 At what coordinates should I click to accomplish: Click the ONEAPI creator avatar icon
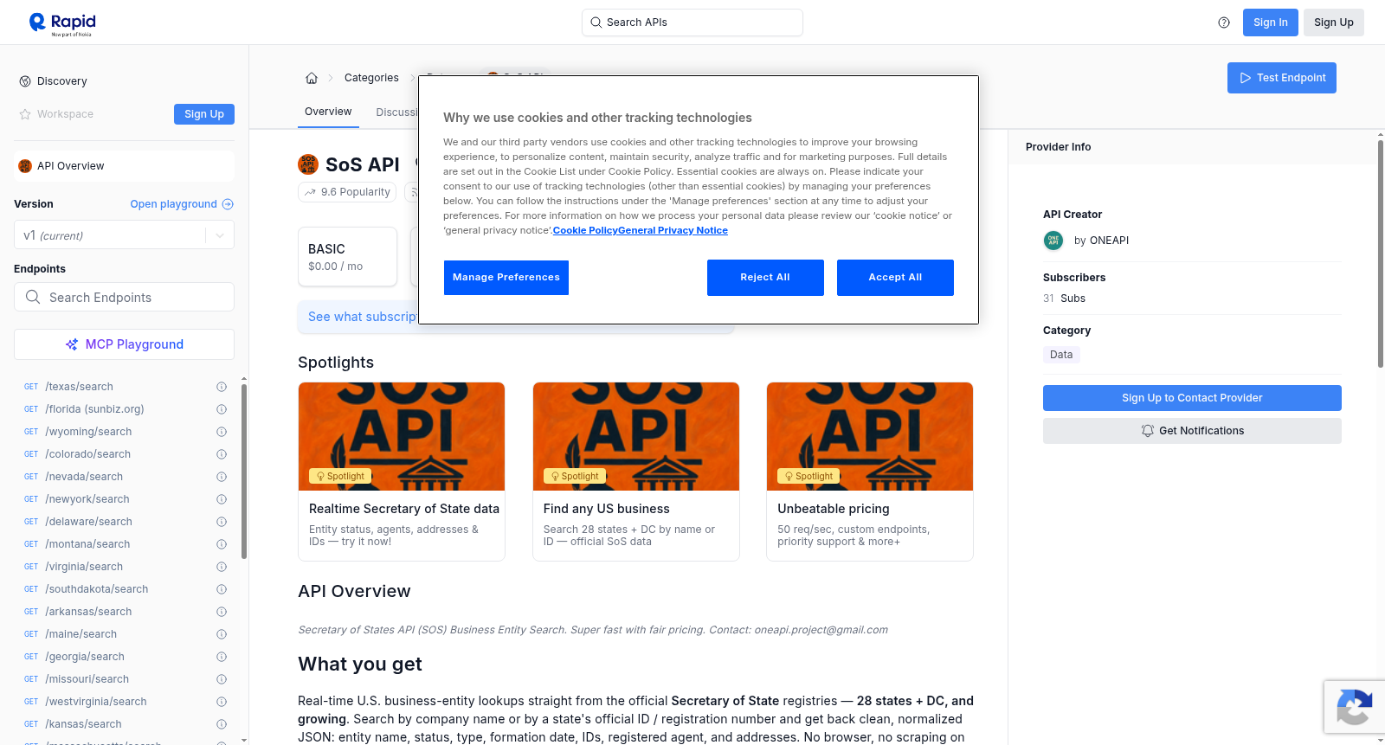click(1053, 241)
